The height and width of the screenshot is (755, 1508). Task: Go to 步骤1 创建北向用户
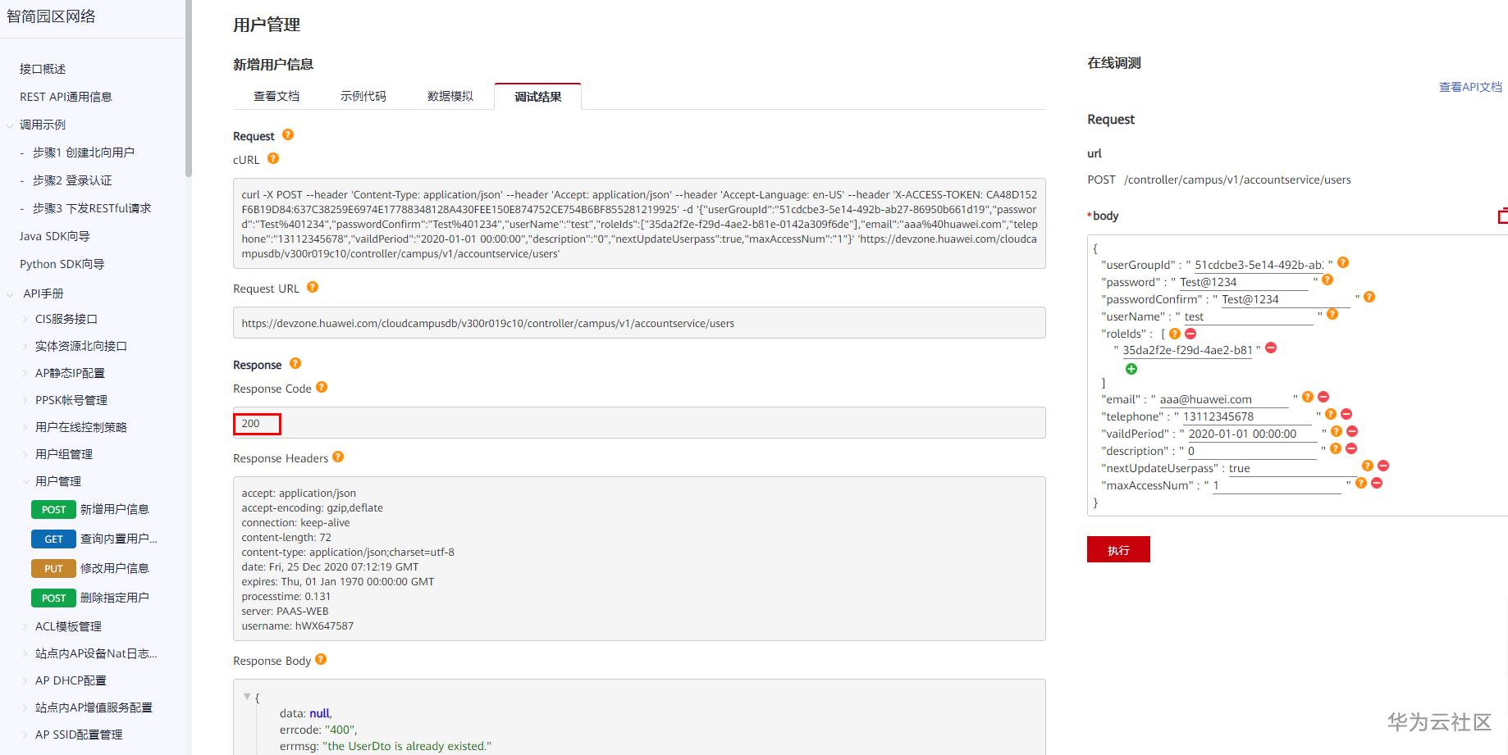[x=84, y=152]
